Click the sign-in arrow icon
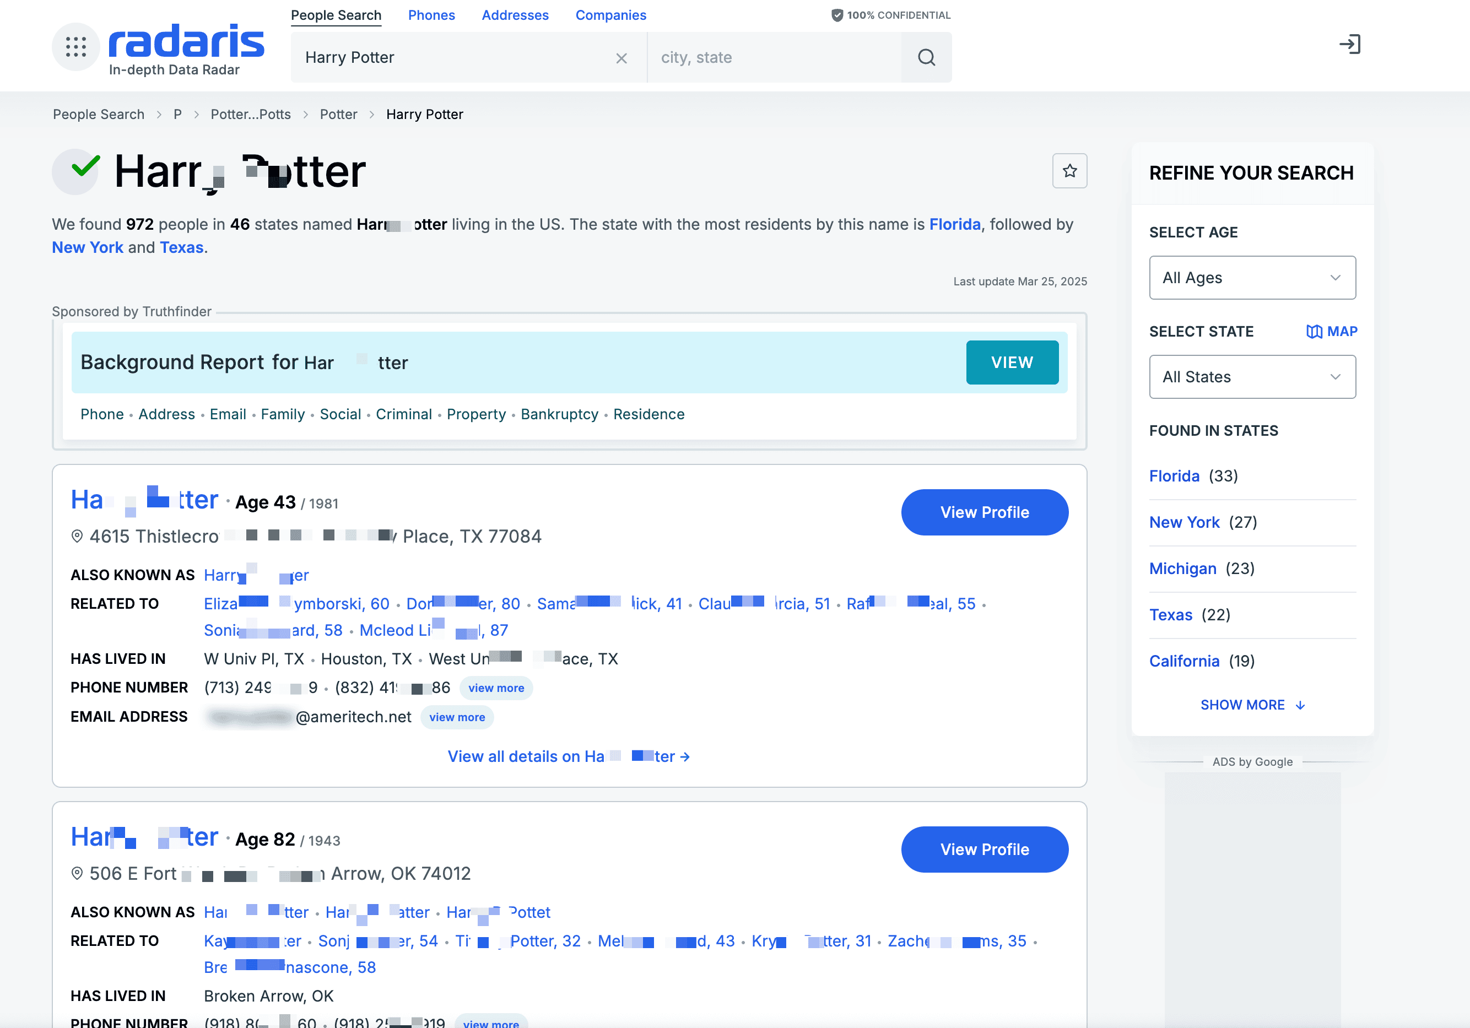 pyautogui.click(x=1350, y=44)
